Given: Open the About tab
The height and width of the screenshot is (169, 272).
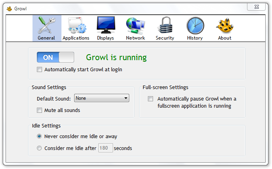Looking at the screenshot, I should [225, 28].
